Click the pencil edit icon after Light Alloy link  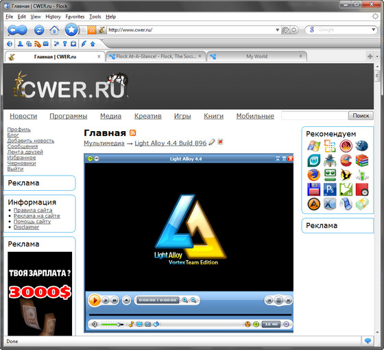click(x=212, y=142)
